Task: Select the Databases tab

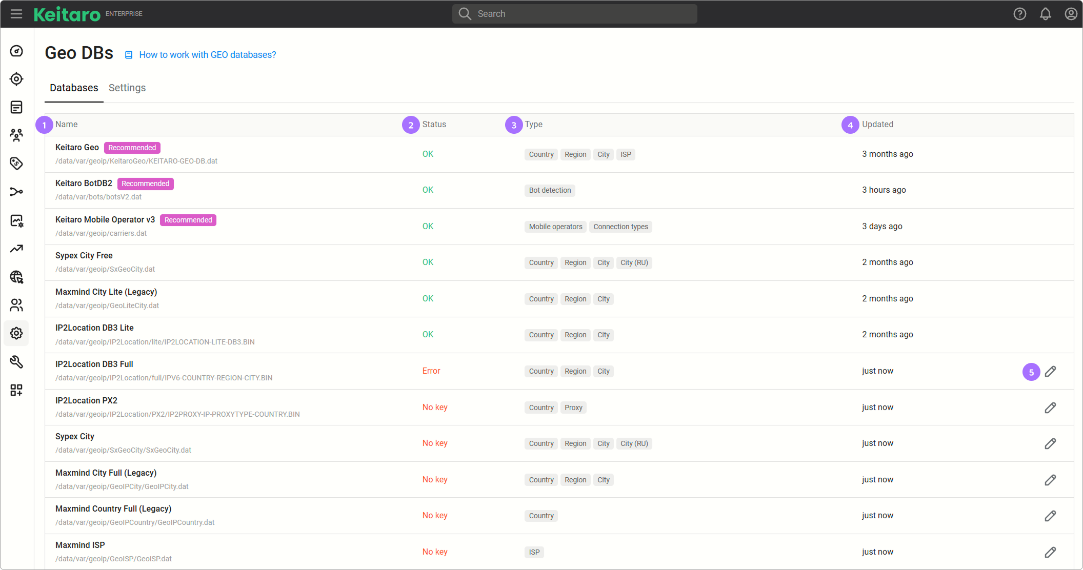Action: 74,88
